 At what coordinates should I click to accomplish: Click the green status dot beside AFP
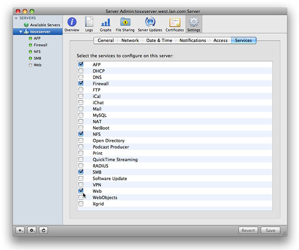click(x=30, y=38)
